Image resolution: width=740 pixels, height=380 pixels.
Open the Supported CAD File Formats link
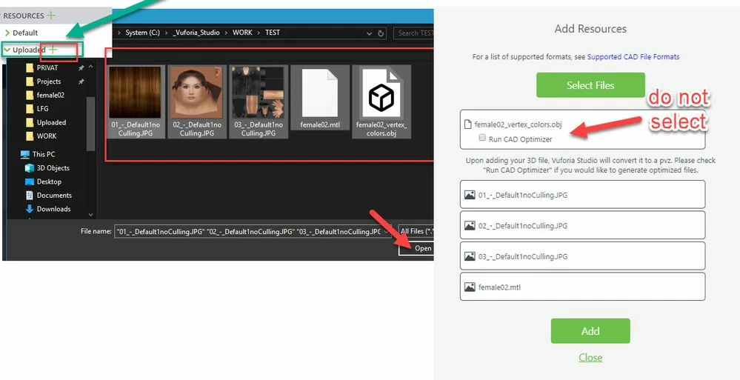coord(633,56)
